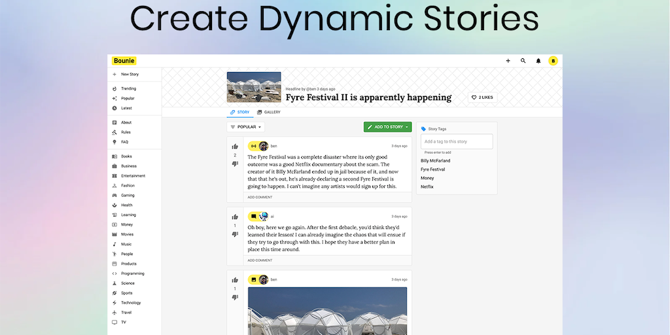This screenshot has width=670, height=335.
Task: Upvote ben's image post
Action: pos(235,280)
